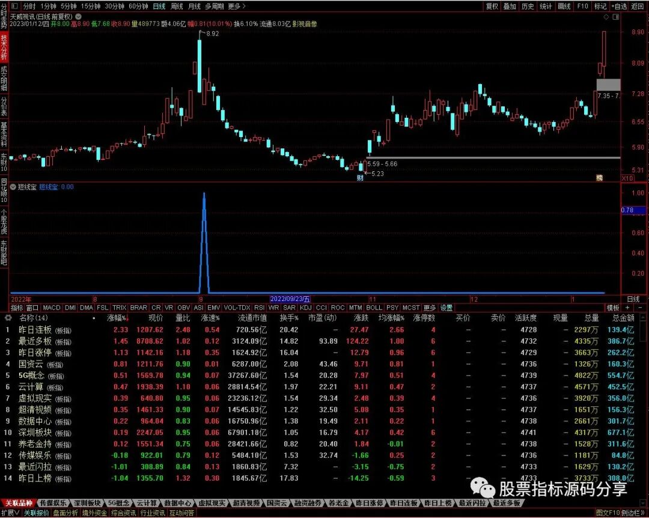Viewport: 649px width, 518px height.
Task: Select the 月线 monthly period
Action: point(194,6)
